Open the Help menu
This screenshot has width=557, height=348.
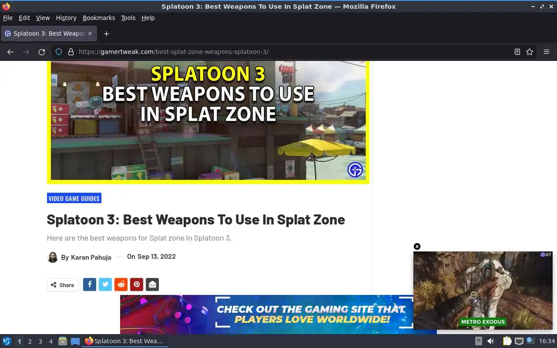coord(148,18)
